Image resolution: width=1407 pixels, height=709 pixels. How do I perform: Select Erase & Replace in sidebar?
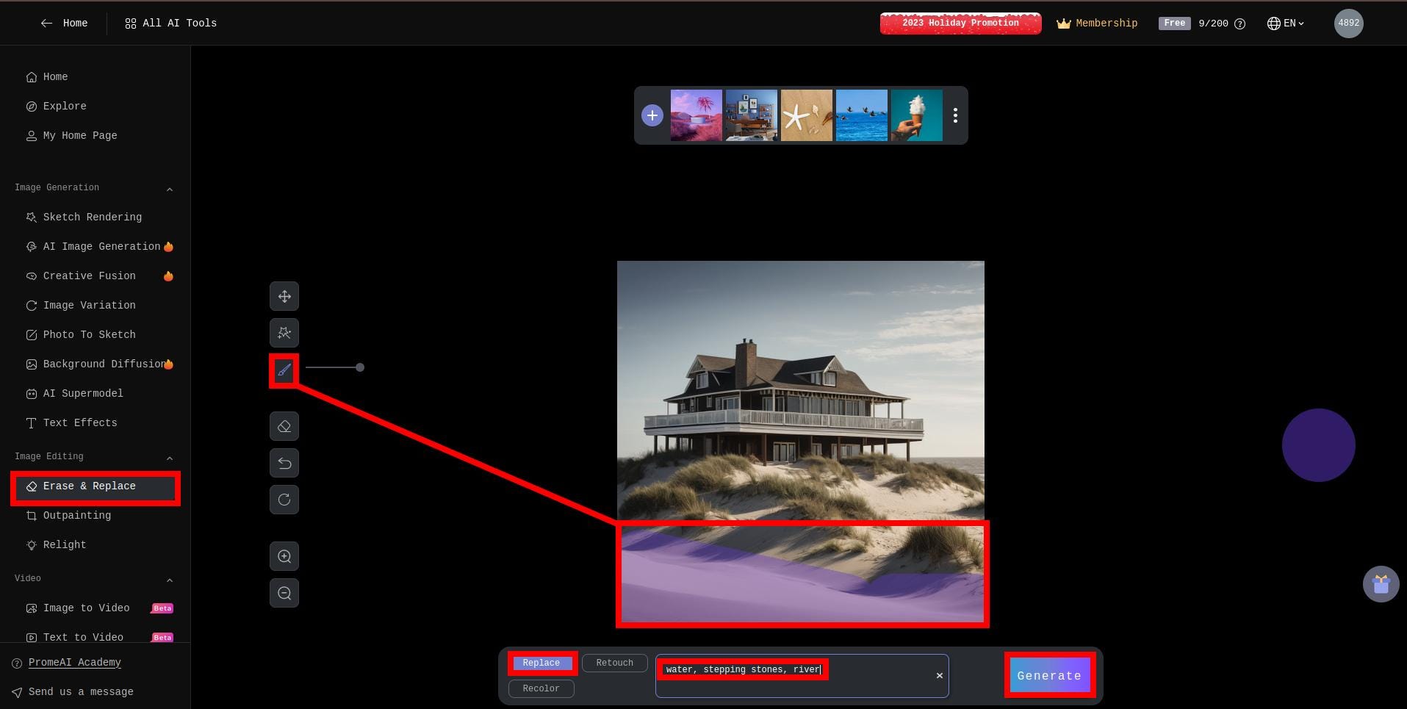coord(96,486)
